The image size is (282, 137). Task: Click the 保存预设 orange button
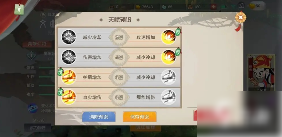[140, 117]
